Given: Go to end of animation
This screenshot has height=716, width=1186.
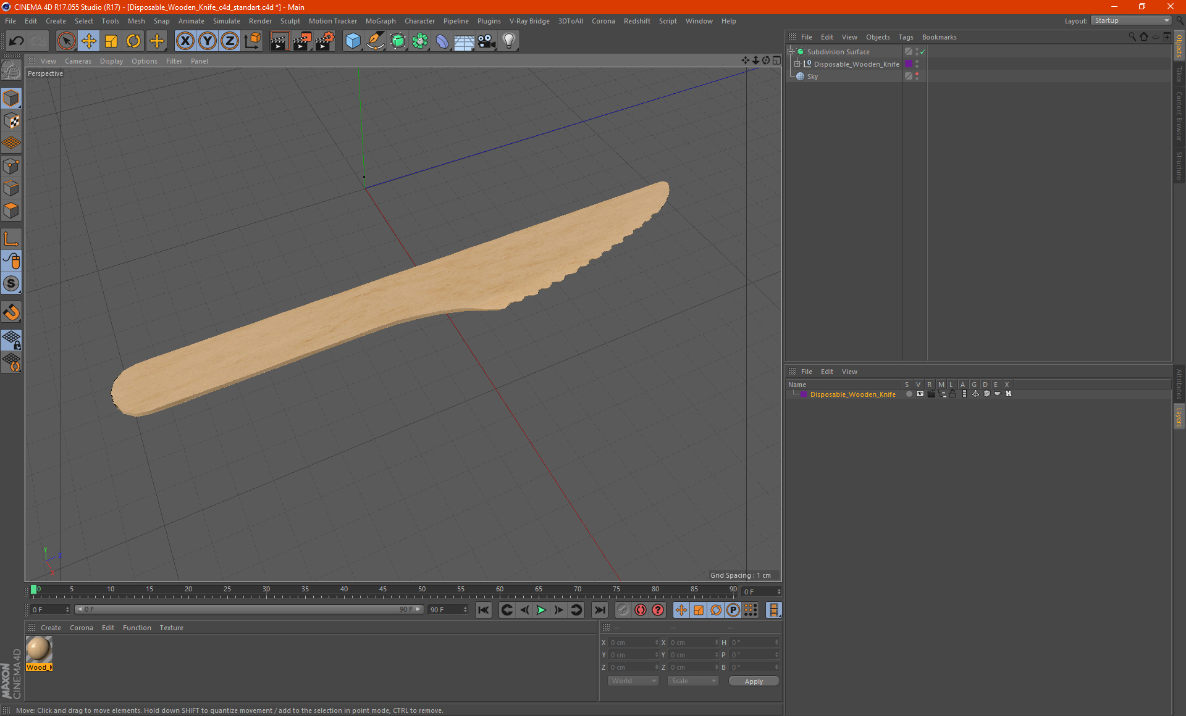Looking at the screenshot, I should point(599,610).
